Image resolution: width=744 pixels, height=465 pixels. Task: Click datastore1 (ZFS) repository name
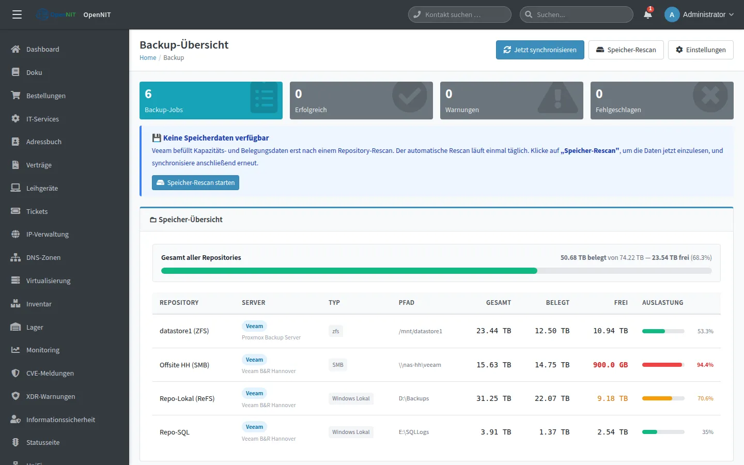click(184, 331)
